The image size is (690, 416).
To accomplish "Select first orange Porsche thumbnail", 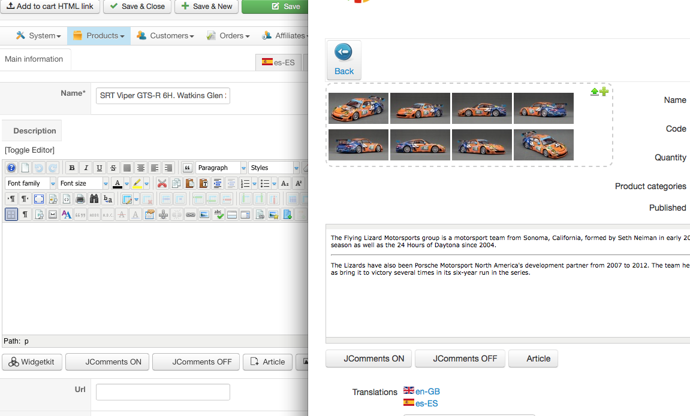I will [358, 108].
